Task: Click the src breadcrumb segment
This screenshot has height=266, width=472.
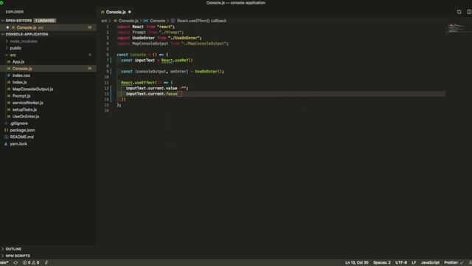Action: (104, 21)
